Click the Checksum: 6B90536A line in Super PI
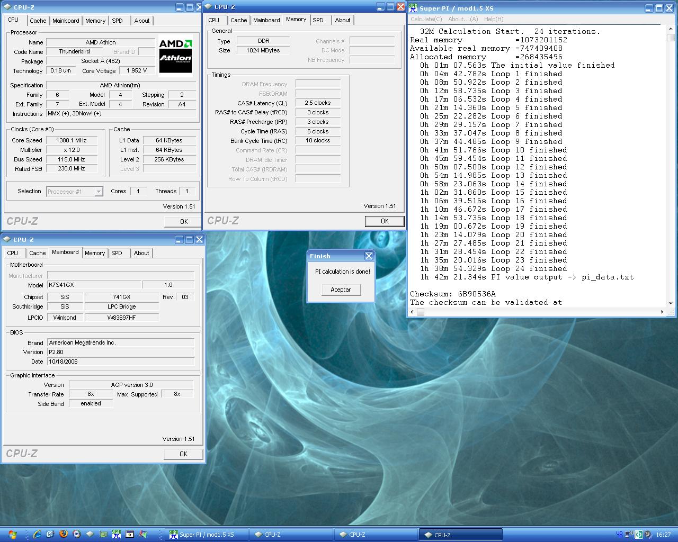This screenshot has width=678, height=542. [453, 294]
